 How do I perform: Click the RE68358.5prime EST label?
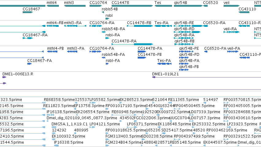click(59, 100)
